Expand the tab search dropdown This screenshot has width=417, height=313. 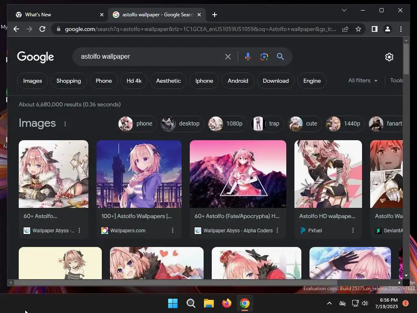tap(344, 10)
